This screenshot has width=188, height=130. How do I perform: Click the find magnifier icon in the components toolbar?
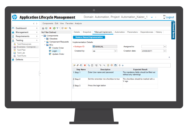click(x=70, y=28)
